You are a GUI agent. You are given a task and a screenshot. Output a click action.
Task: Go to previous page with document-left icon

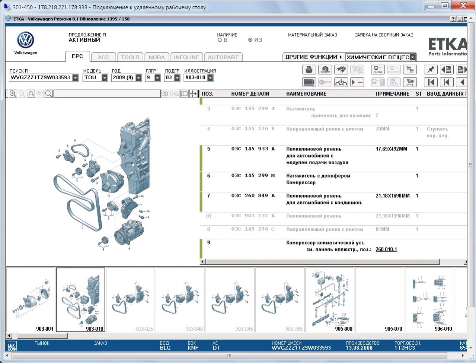[447, 70]
